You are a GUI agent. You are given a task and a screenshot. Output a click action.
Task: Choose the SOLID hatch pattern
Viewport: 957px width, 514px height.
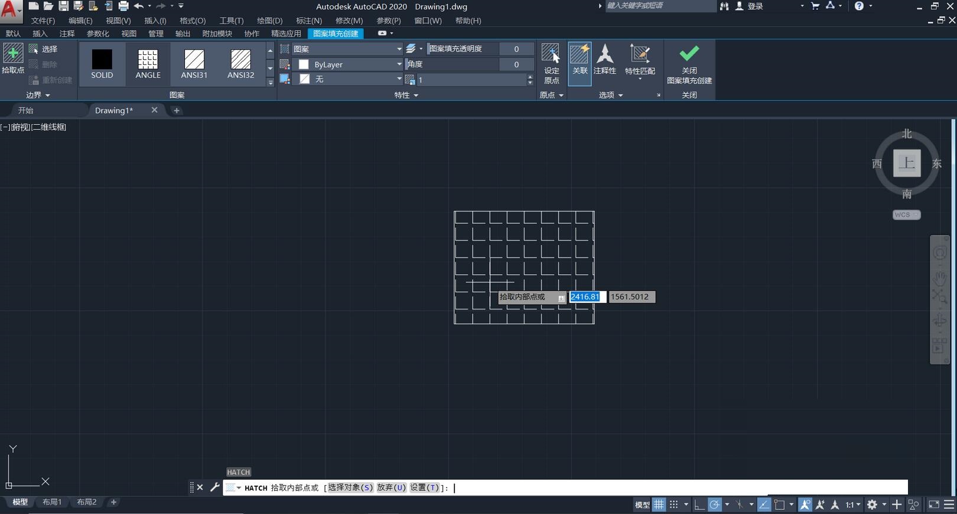(x=102, y=64)
